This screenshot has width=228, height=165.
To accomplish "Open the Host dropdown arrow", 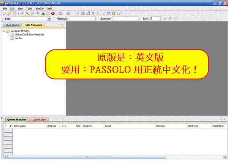I will tap(49, 18).
